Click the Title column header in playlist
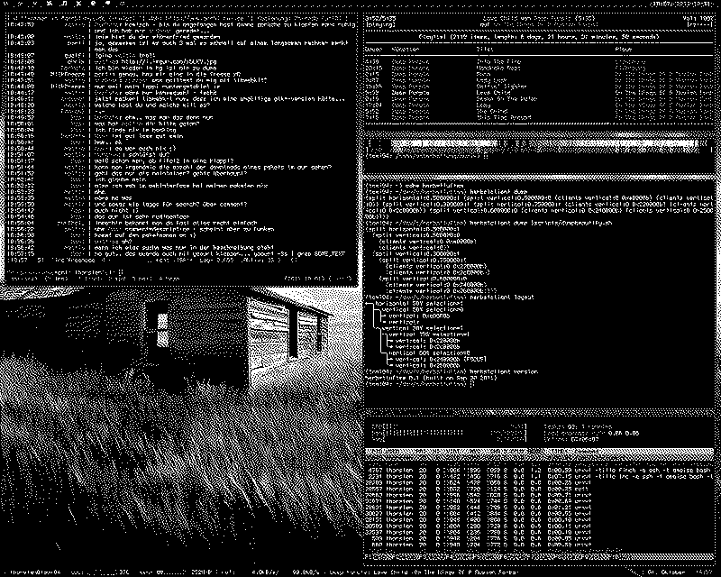This screenshot has height=577, width=721. click(485, 50)
